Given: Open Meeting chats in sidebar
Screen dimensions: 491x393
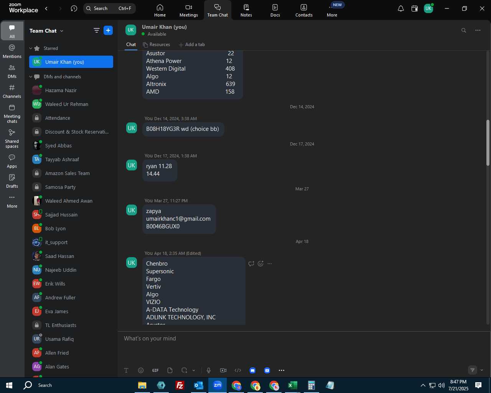Looking at the screenshot, I should 12,114.
